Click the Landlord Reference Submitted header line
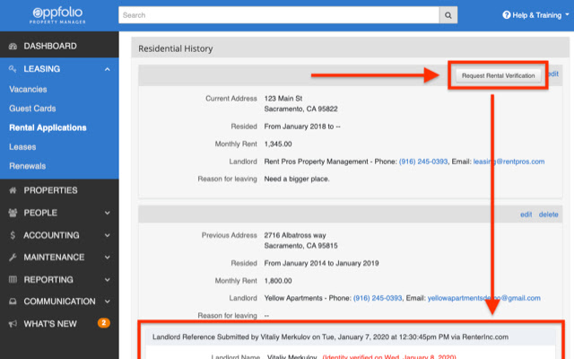Viewport: 574px width, 359px height. 330,337
